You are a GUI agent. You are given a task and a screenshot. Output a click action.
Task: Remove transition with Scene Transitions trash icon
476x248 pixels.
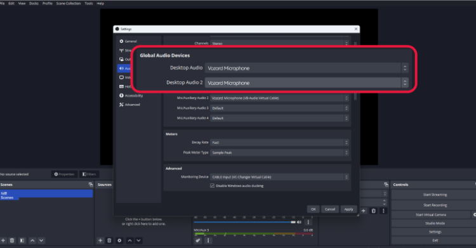coord(373,211)
